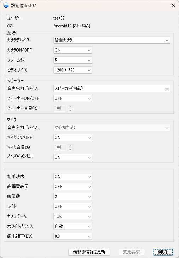Click the OS value Android12 [SH-53A]
The height and width of the screenshot is (258, 179).
(x=72, y=26)
